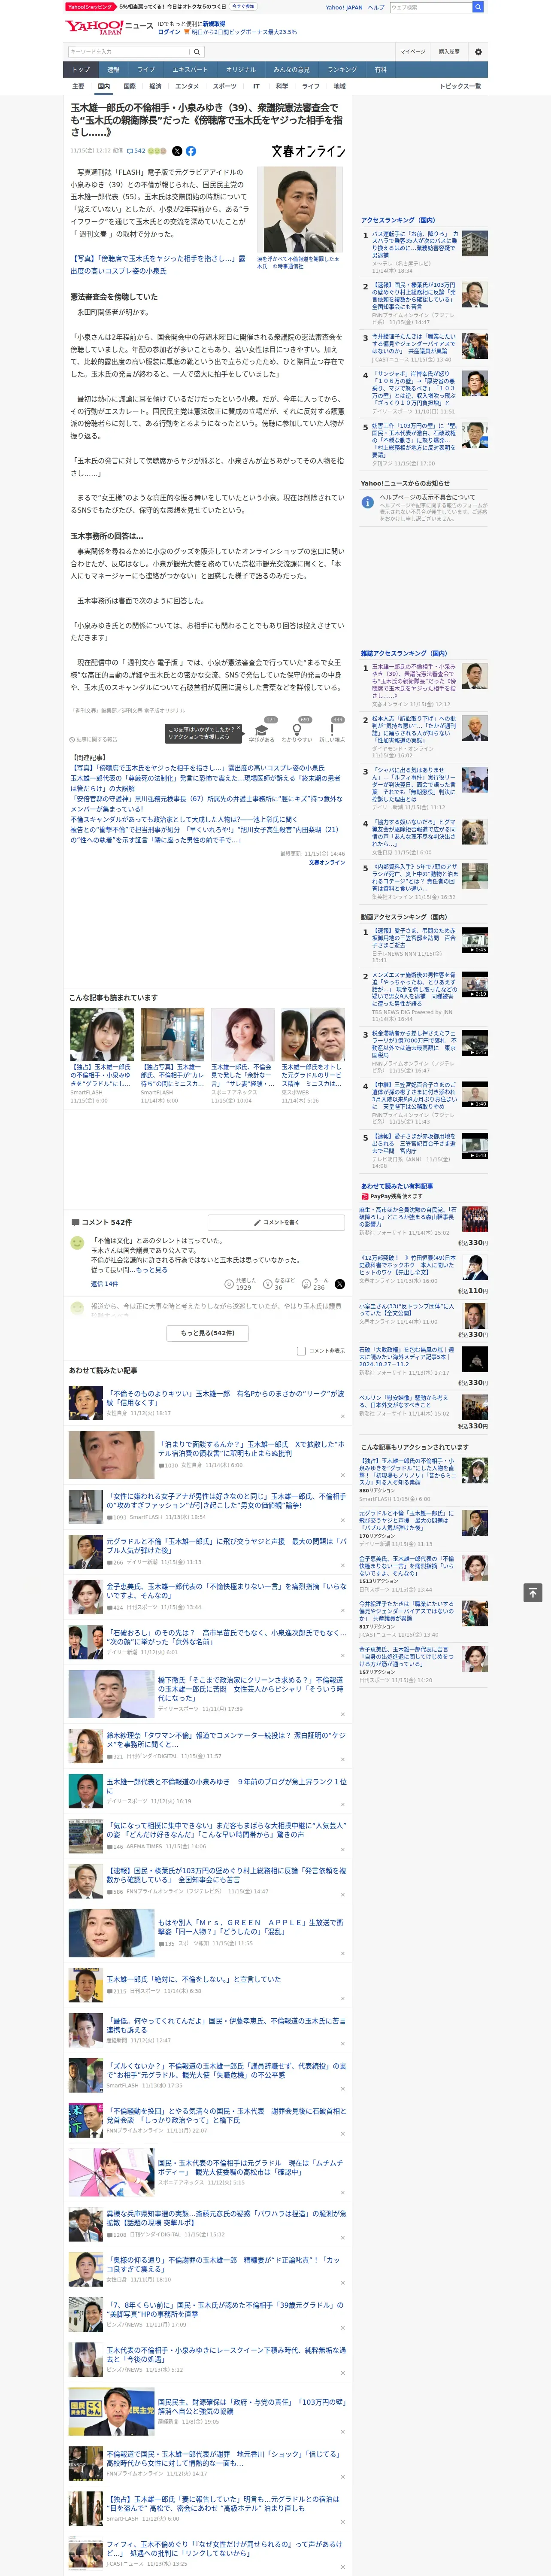Click the Yahoo! JAPAN News logo

pyautogui.click(x=110, y=27)
